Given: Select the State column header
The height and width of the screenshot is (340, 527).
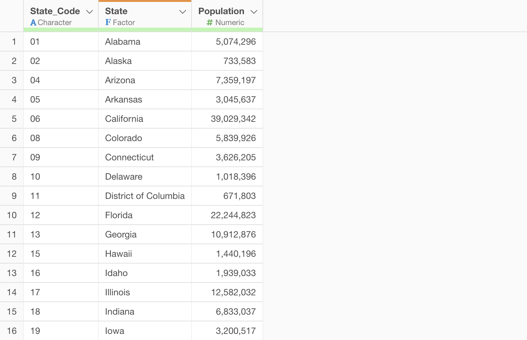Looking at the screenshot, I should coord(116,11).
